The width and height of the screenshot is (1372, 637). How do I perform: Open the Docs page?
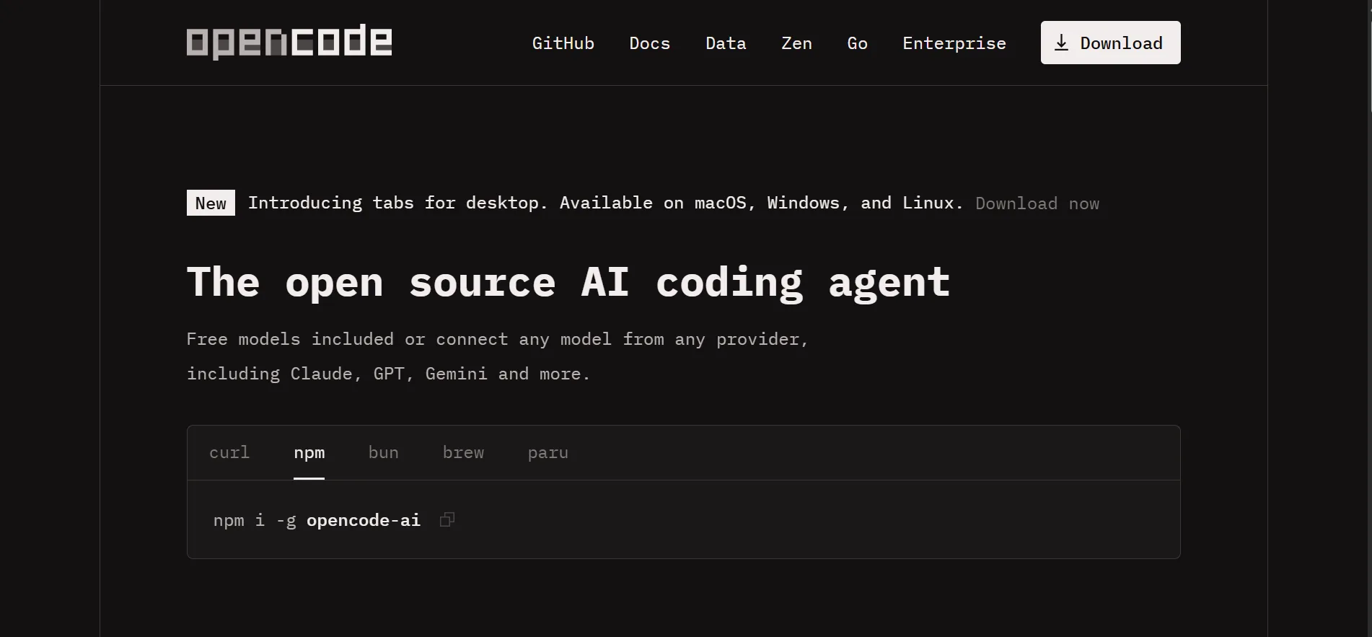(650, 43)
